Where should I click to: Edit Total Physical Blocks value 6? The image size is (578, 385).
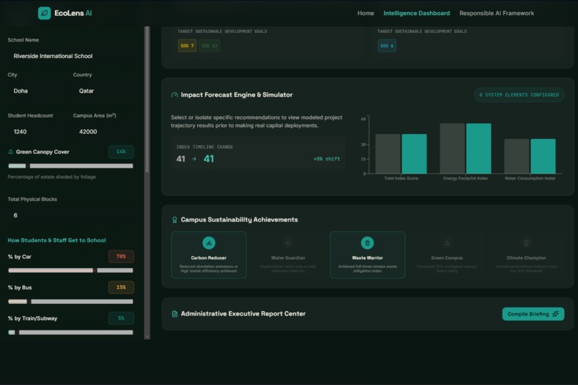[x=71, y=215]
